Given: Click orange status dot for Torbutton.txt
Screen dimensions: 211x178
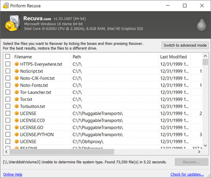Looking at the screenshot, I should click(17, 106).
